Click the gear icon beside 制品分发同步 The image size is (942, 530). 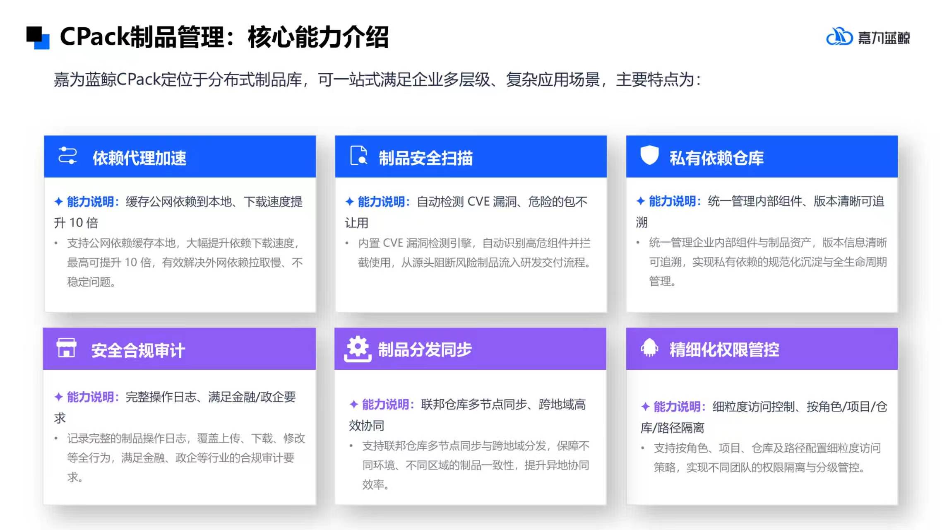[x=358, y=349]
